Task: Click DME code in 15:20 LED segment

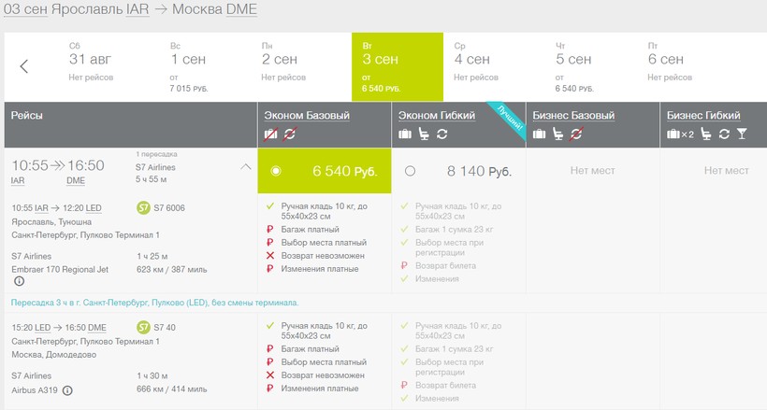Action: (97, 328)
